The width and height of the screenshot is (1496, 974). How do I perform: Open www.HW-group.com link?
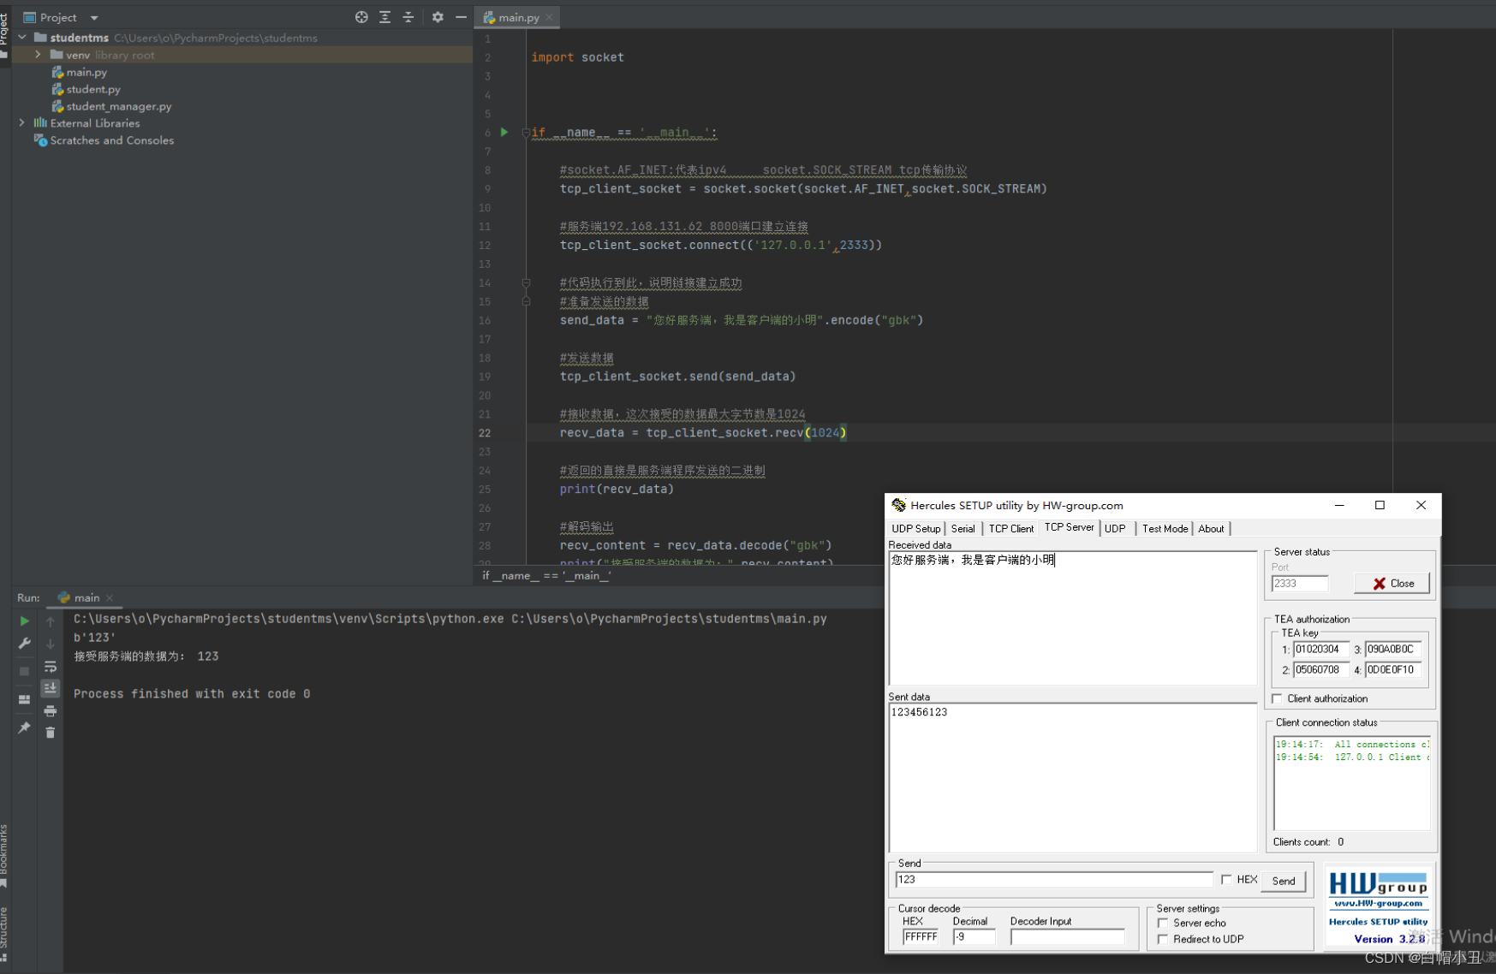[1378, 903]
